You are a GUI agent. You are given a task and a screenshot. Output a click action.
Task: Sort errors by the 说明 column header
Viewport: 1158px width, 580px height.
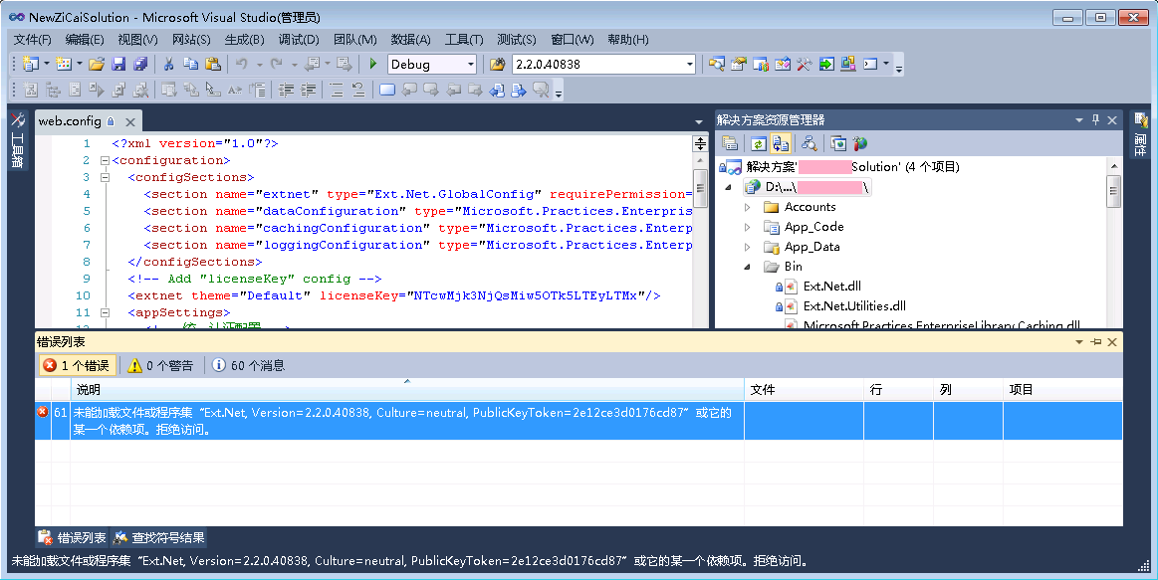click(407, 390)
